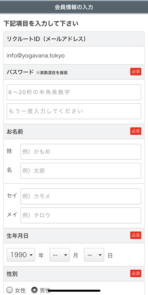Click the リクルートID section label
The width and height of the screenshot is (148, 295).
[x=46, y=39]
